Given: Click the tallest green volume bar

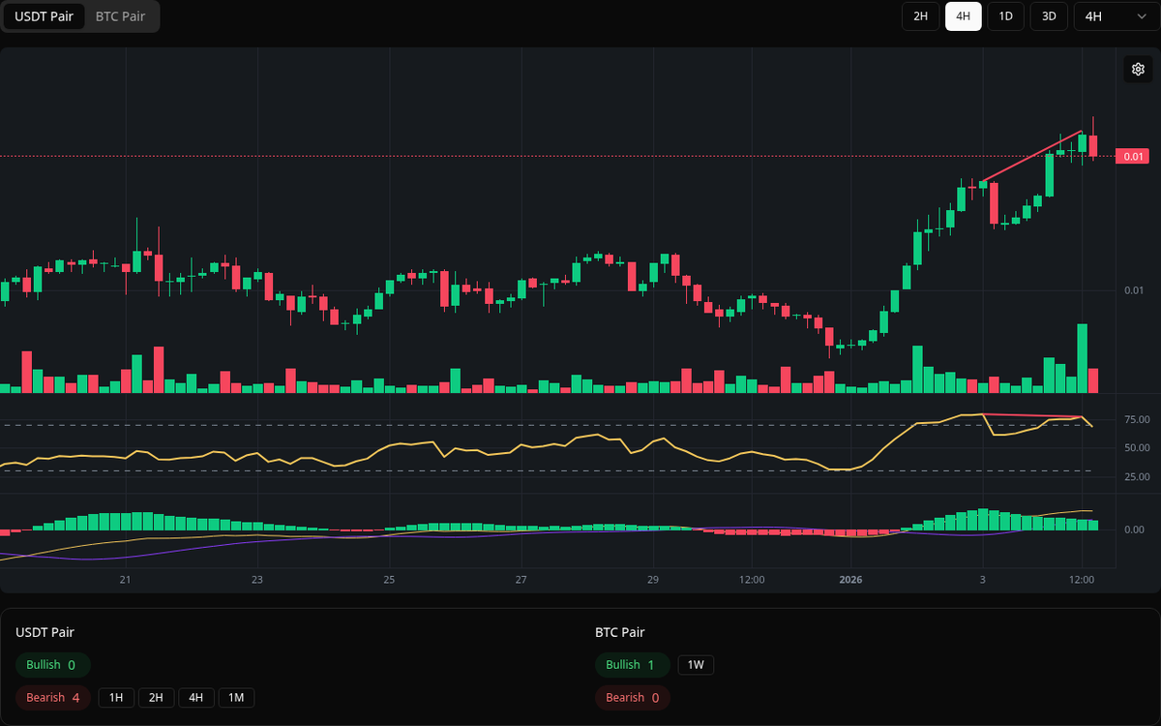Looking at the screenshot, I should coord(1082,360).
